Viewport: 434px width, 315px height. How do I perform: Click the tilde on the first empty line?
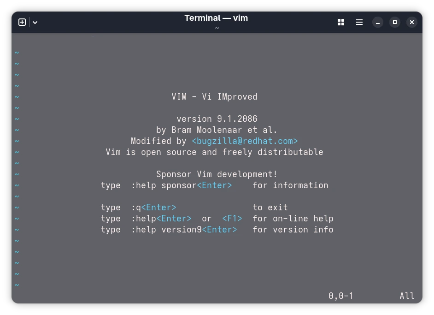pyautogui.click(x=17, y=52)
